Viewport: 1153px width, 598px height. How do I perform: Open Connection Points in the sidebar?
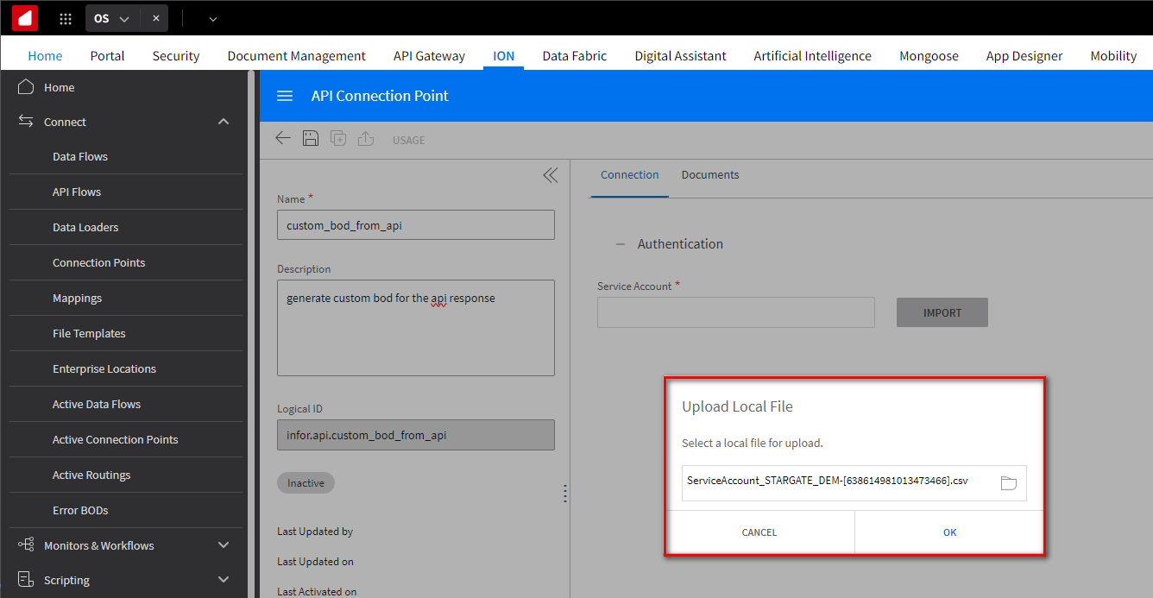(98, 262)
